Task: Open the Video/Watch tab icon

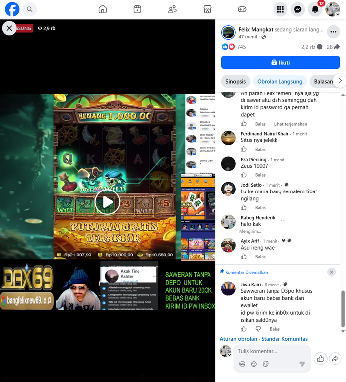Action: tap(138, 9)
